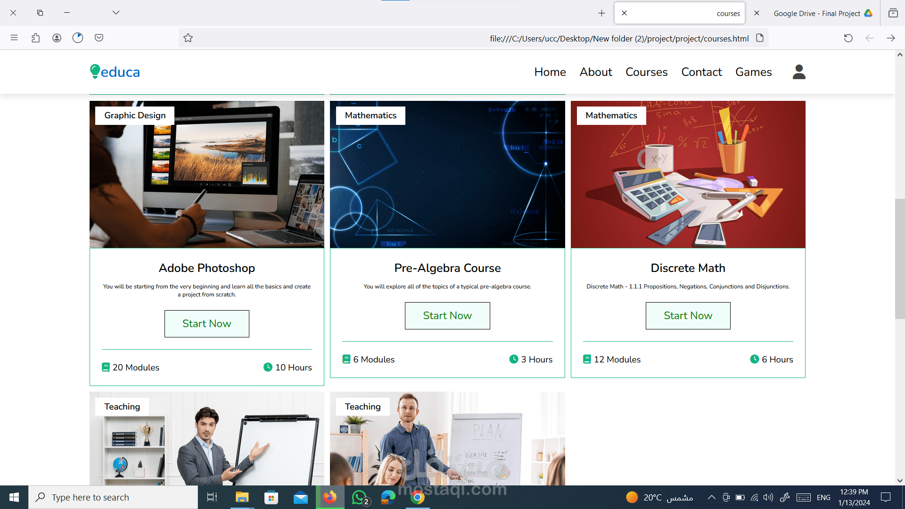This screenshot has height=509, width=905.
Task: Reload the page with refresh icon
Action: pos(848,38)
